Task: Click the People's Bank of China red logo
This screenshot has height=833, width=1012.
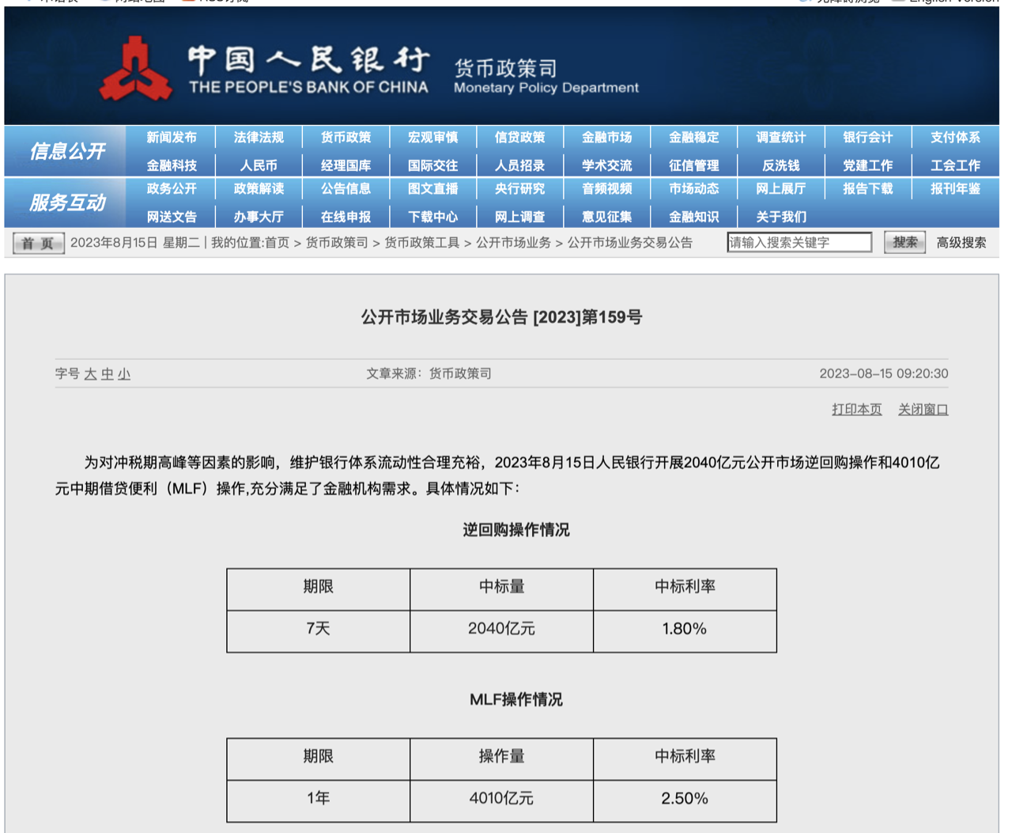Action: [x=136, y=70]
